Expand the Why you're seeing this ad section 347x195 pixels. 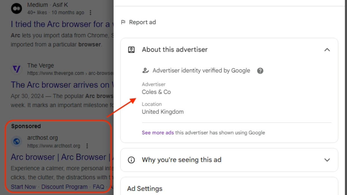pos(327,160)
